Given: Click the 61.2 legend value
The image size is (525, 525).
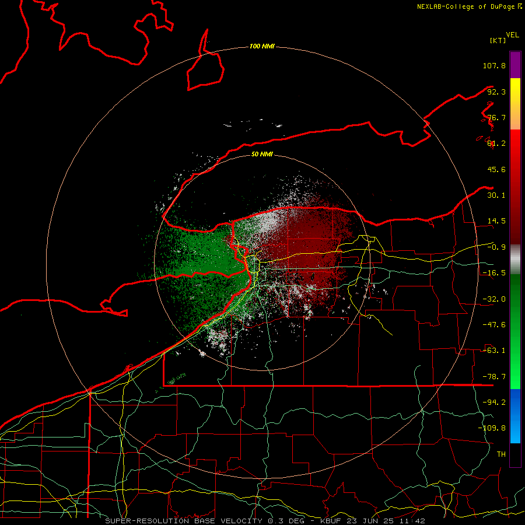Looking at the screenshot, I should pyautogui.click(x=496, y=143).
